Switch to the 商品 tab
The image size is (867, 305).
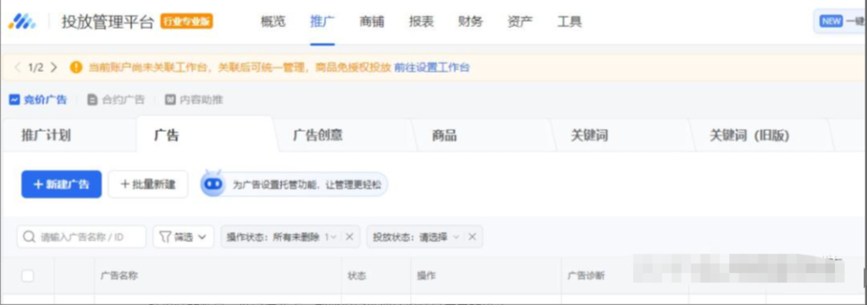[444, 135]
